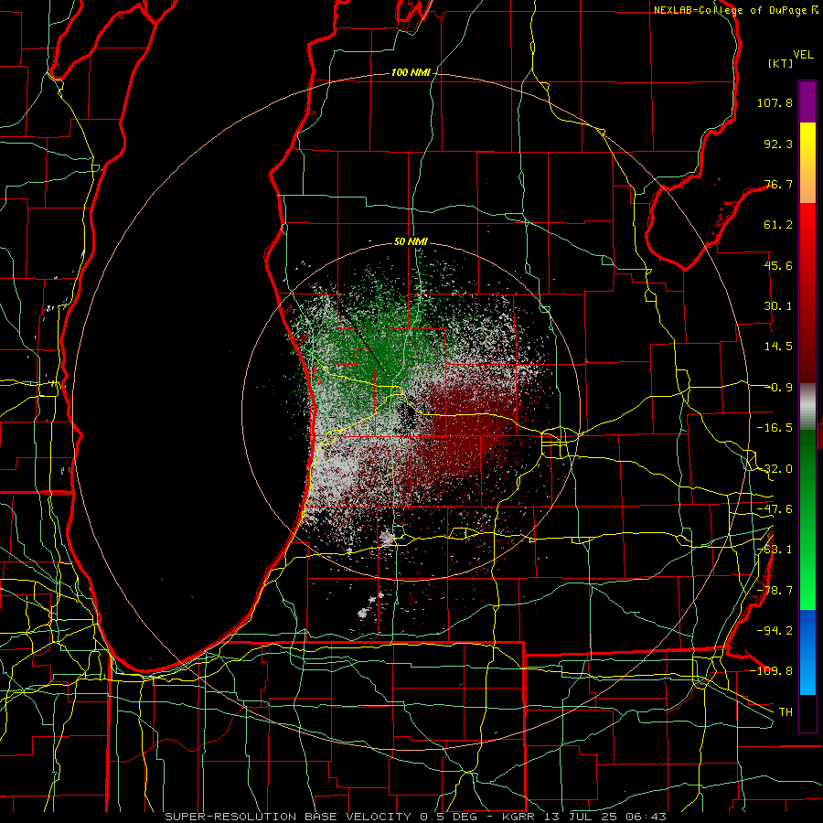This screenshot has height=823, width=823.
Task: Select the 30.1 scale label
Action: (x=778, y=306)
